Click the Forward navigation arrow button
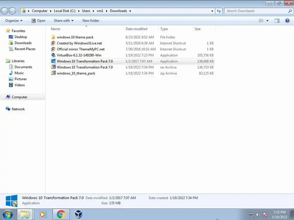 12,11
